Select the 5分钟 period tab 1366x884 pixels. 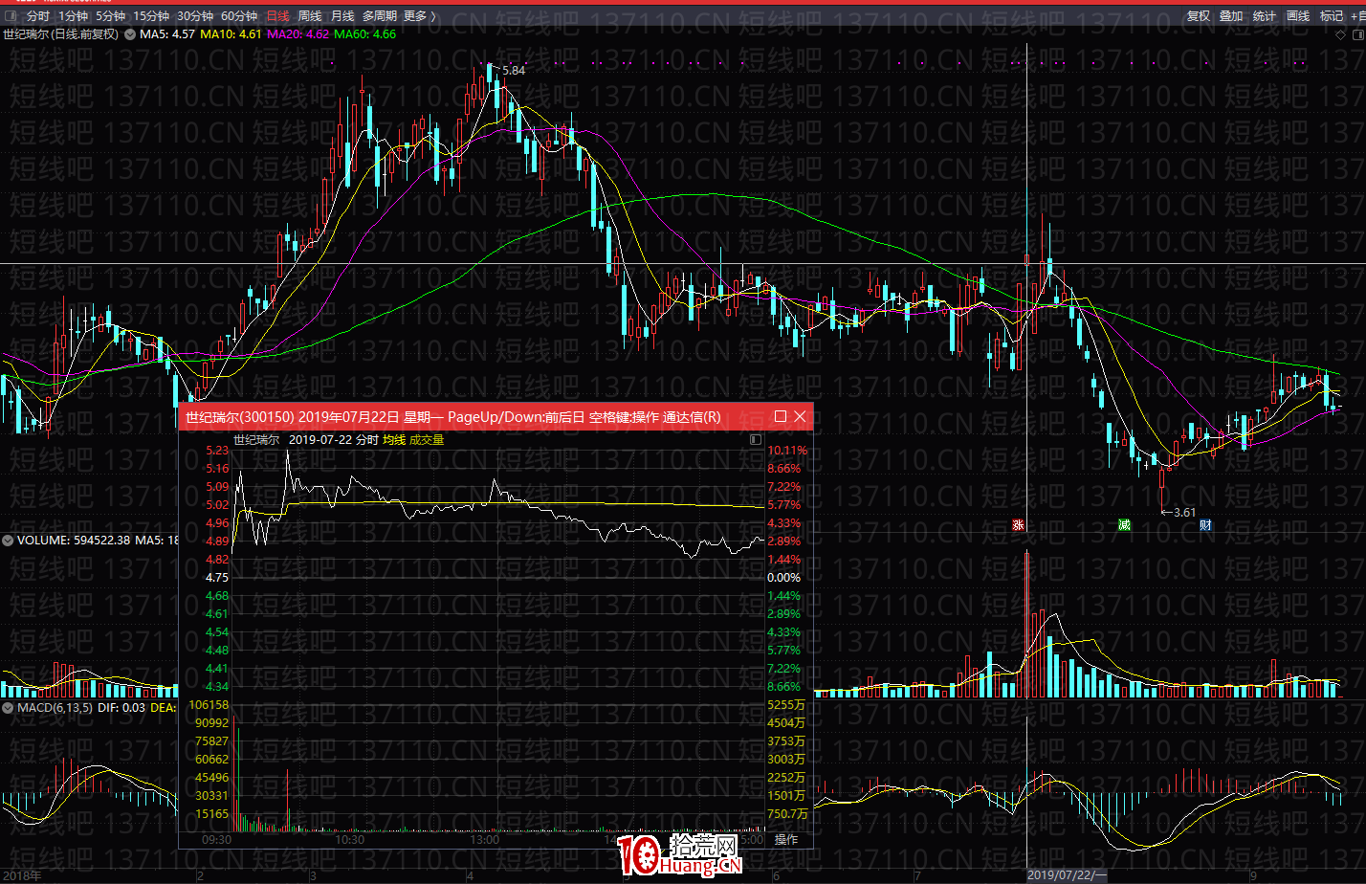point(110,16)
